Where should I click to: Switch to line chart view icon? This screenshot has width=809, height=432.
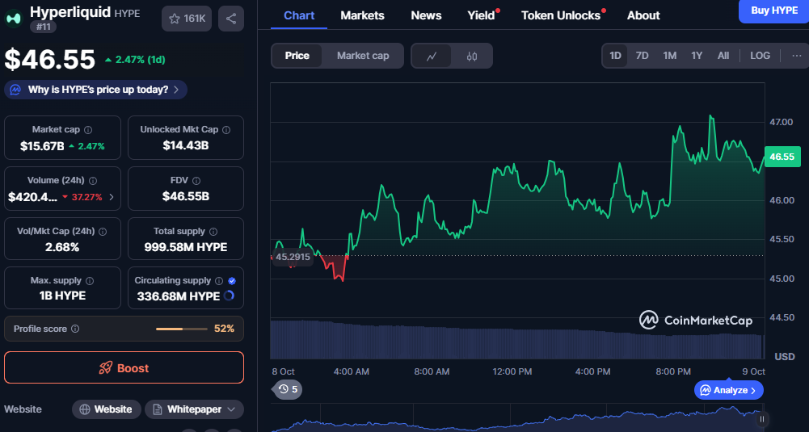coord(432,56)
